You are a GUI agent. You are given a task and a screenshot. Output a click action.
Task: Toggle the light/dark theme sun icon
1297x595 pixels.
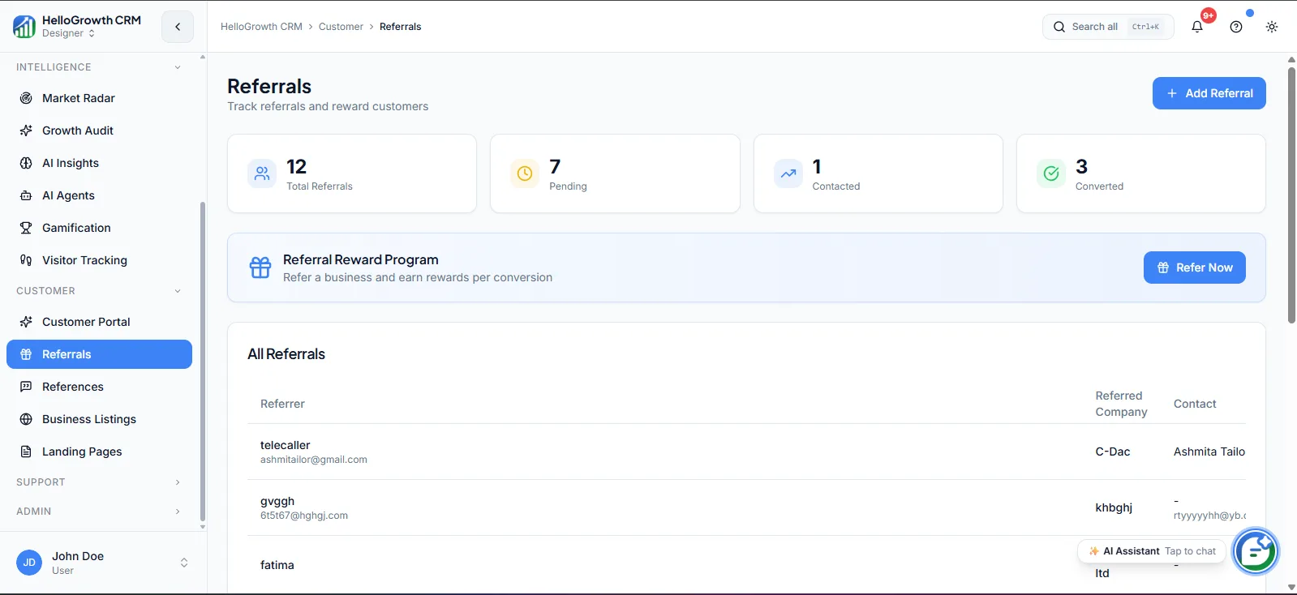(x=1272, y=27)
